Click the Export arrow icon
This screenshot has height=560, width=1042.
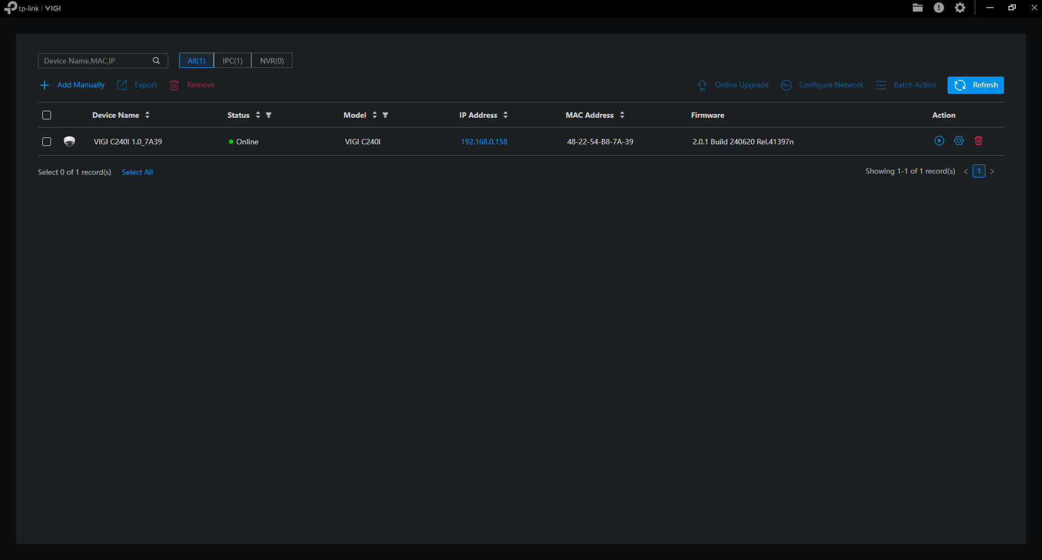click(122, 85)
